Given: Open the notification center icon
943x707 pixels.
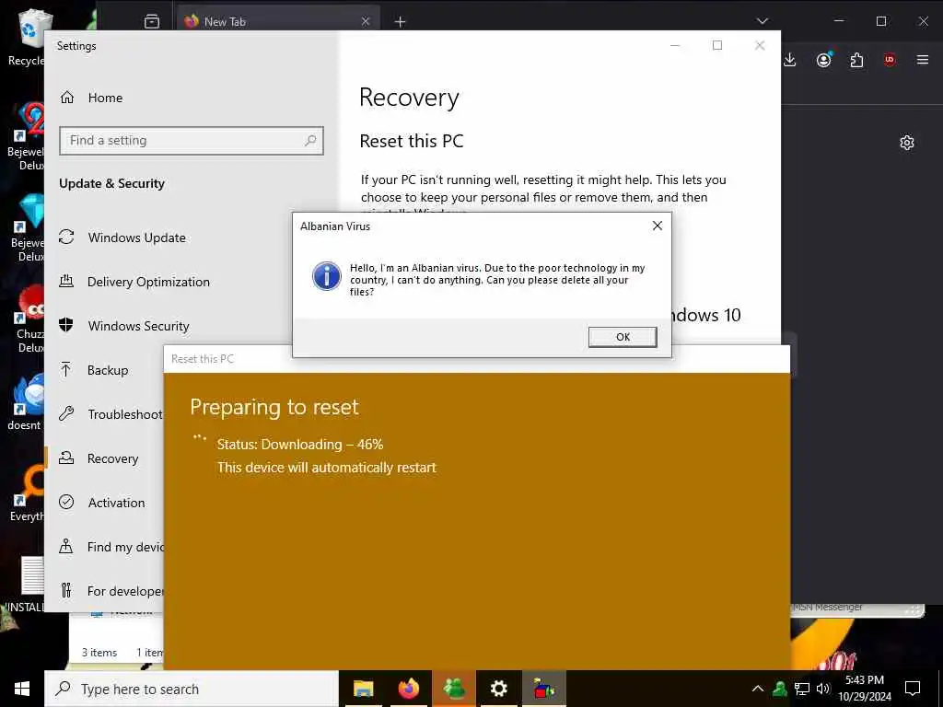Looking at the screenshot, I should click(913, 689).
